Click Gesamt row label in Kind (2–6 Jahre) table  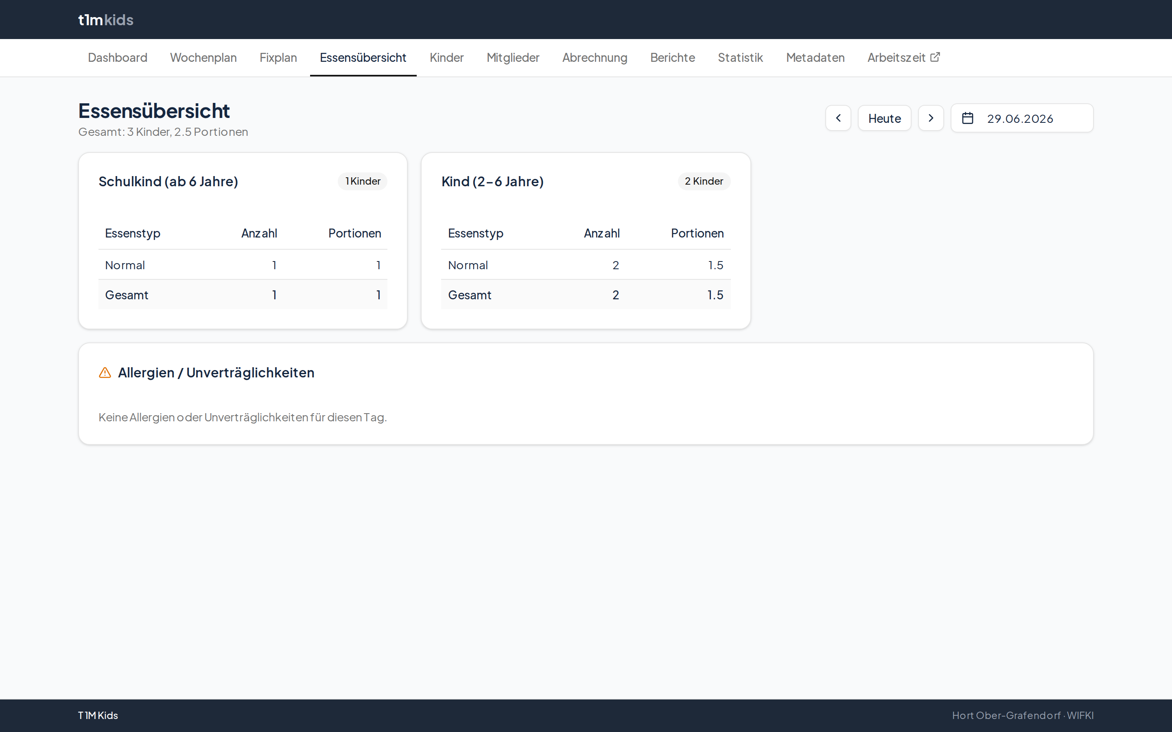point(469,295)
